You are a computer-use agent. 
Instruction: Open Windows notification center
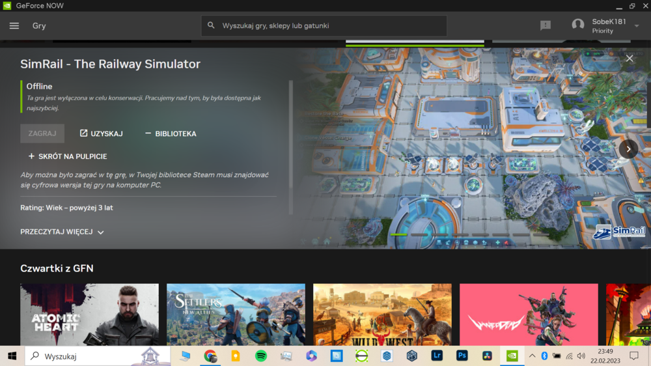point(633,356)
